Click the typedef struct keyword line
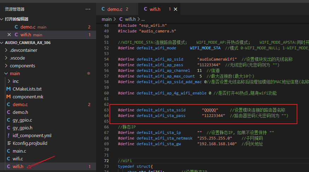The height and width of the screenshot is (172, 309). click(135, 166)
